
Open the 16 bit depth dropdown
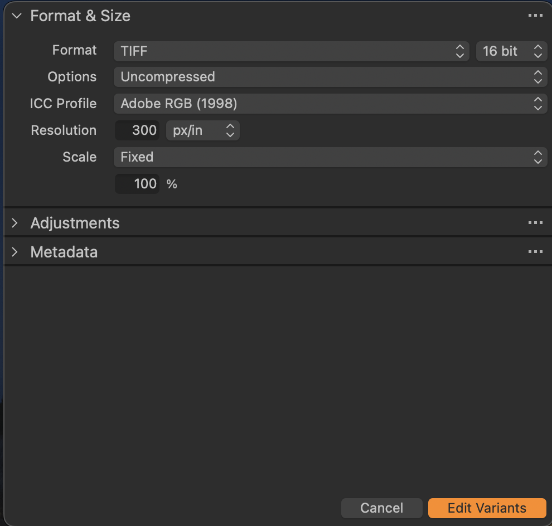[511, 51]
